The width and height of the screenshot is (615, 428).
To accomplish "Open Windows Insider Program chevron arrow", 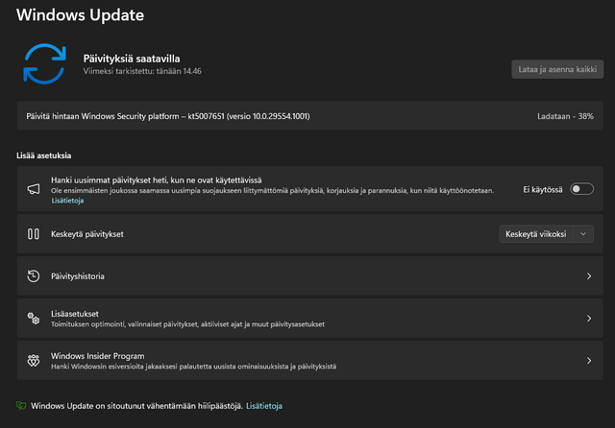I will pos(588,361).
